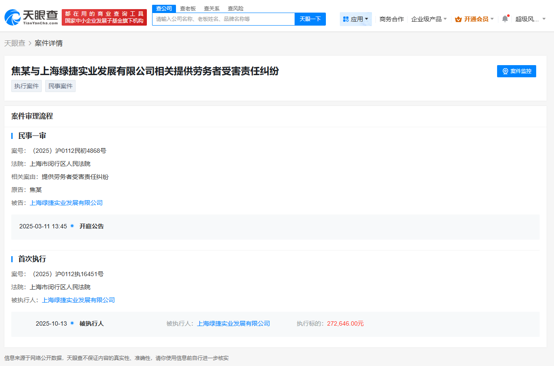Screen dimensions: 554x366
Task: Switch to the 查老板 tab
Action: point(187,8)
